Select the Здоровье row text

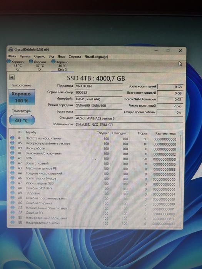coord(33,193)
